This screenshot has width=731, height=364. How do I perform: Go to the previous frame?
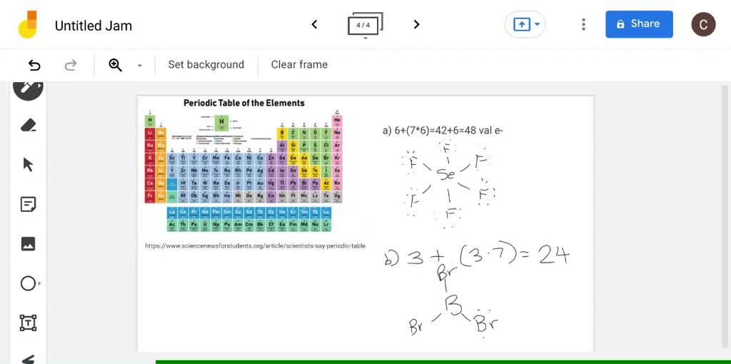coord(314,24)
